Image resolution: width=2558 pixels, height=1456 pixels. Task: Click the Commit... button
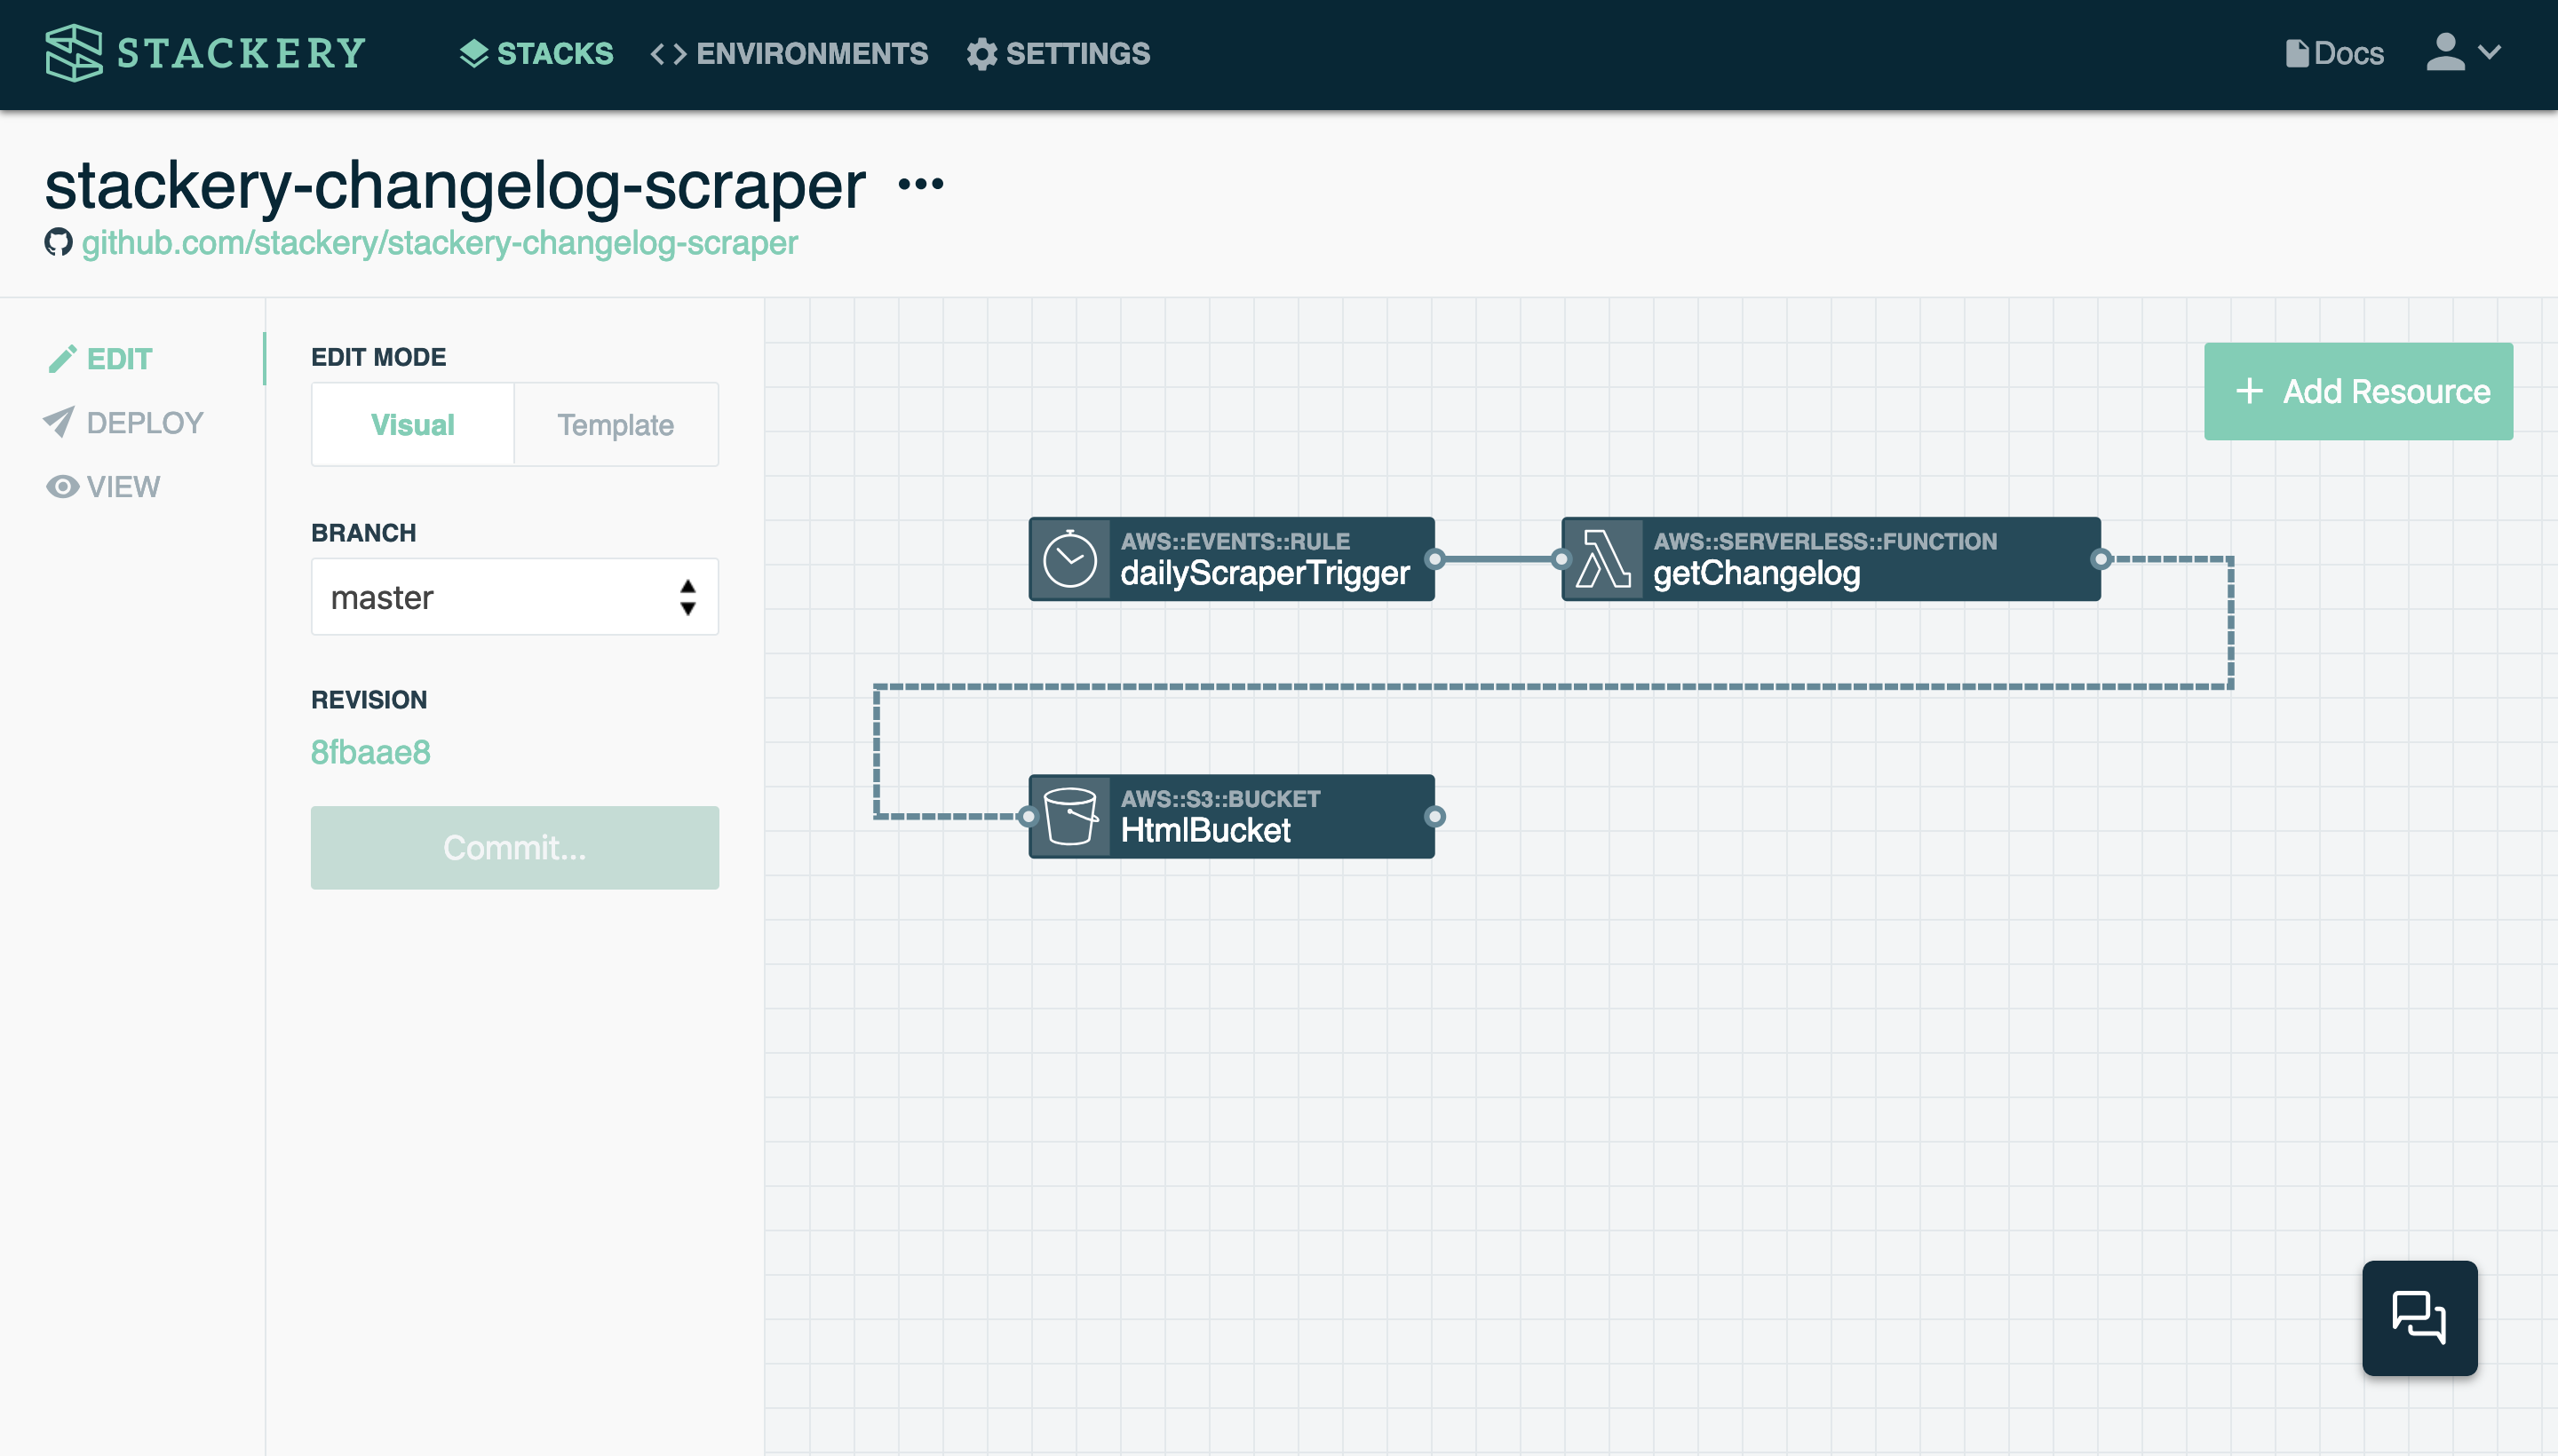[515, 847]
